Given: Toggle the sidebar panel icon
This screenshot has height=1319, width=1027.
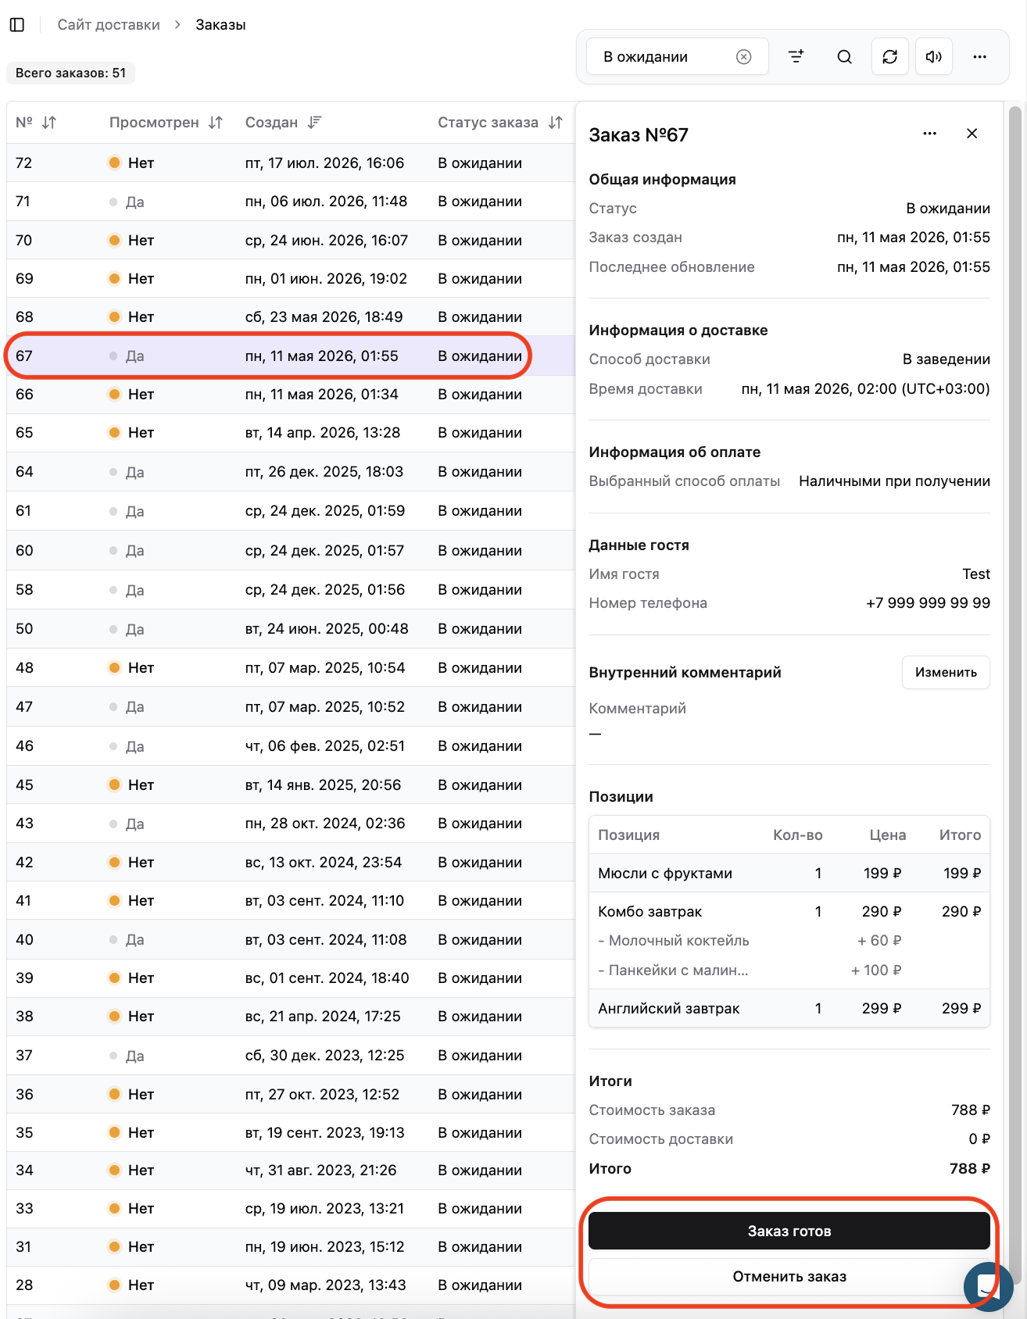Looking at the screenshot, I should point(17,25).
